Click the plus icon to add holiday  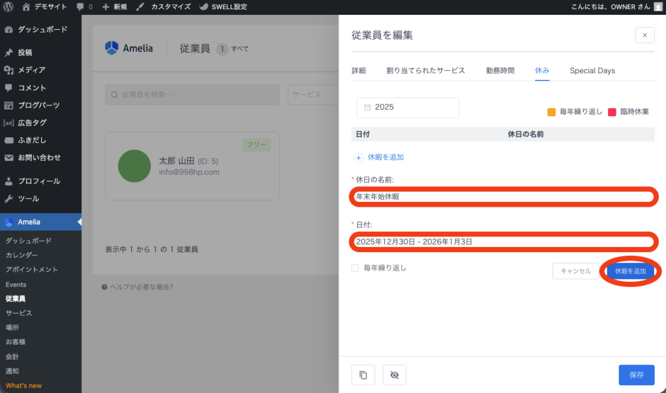pos(358,157)
